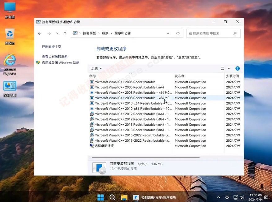
Task: Click the 程序和功能 breadcrumb
Action: pyautogui.click(x=123, y=33)
